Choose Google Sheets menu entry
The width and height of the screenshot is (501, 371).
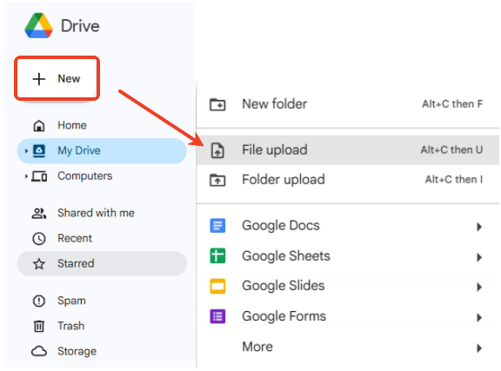(348, 256)
